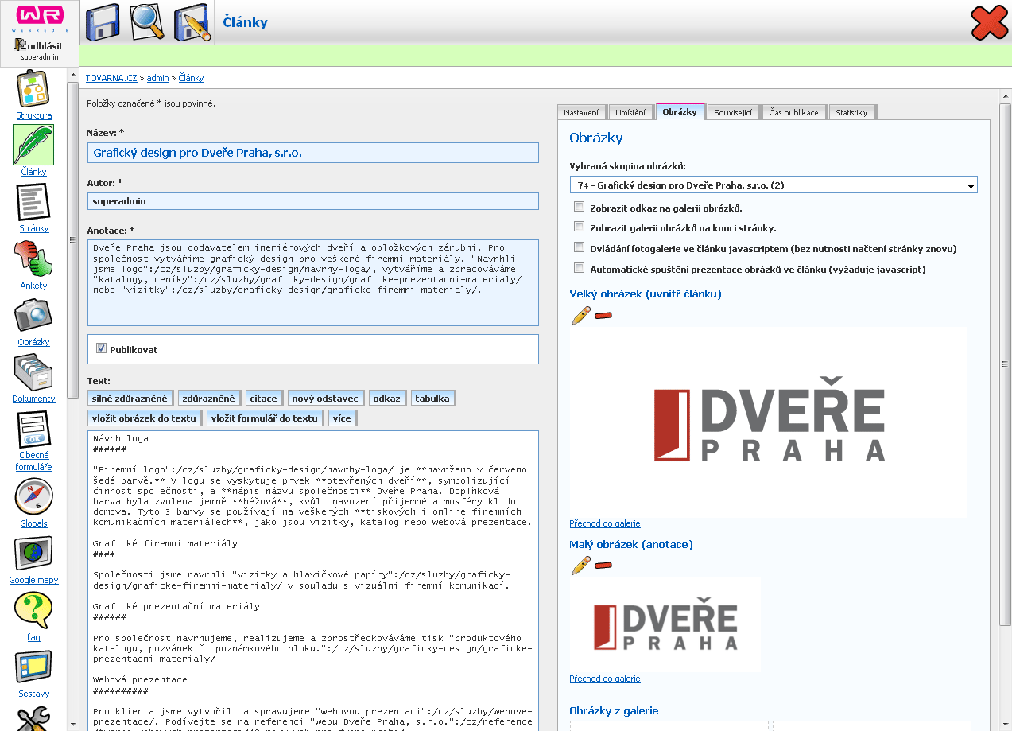
Task: Click the small Dveře Praha logo thumbnail
Action: coord(665,624)
